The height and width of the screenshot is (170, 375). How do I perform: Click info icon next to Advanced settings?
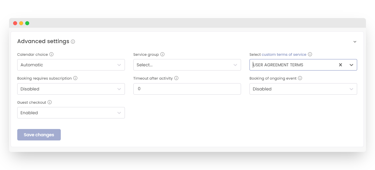point(73,42)
